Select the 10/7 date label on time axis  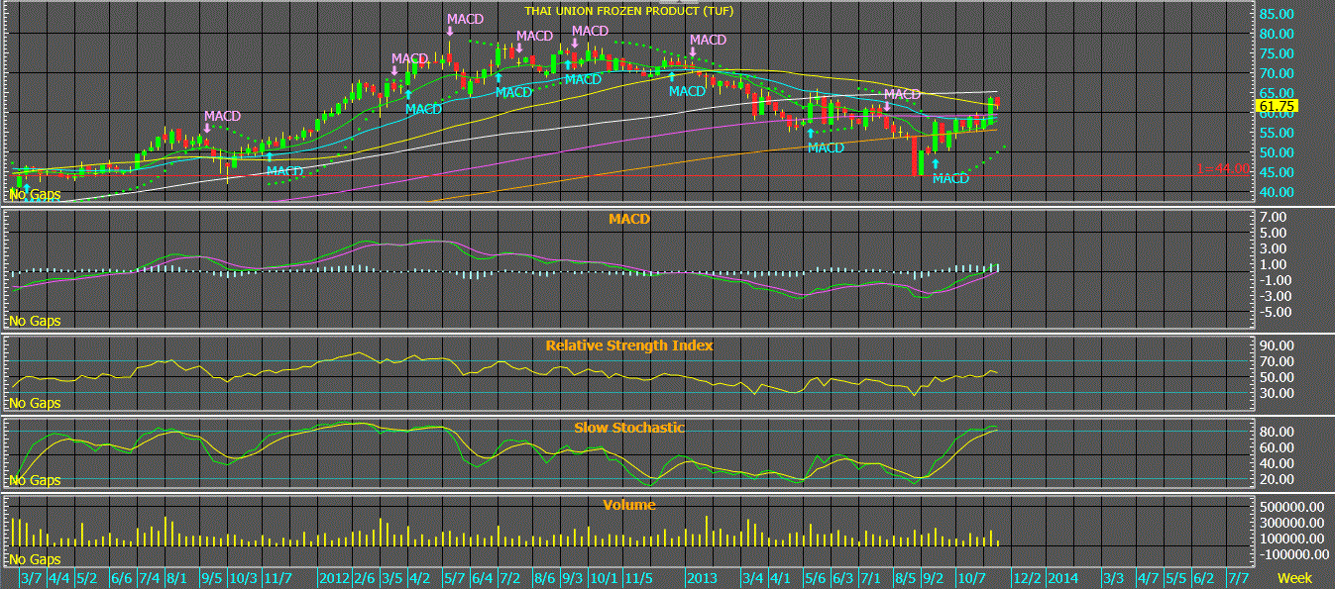coord(970,577)
